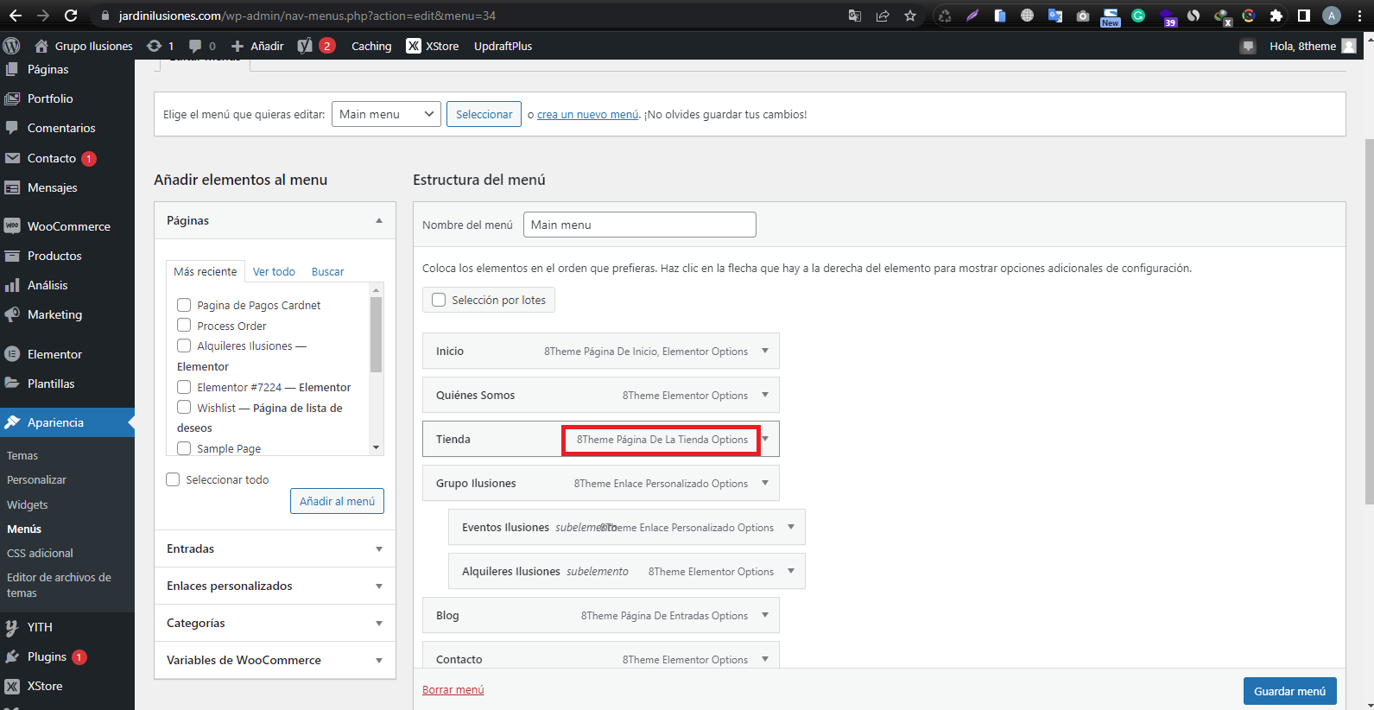Select the Más reciente tab
Image resolution: width=1374 pixels, height=710 pixels.
pos(206,271)
